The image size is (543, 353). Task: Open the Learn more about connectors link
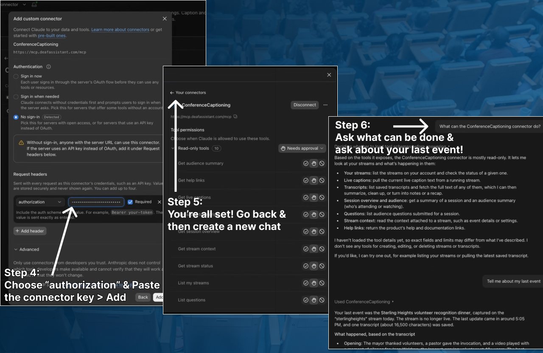coord(120,30)
